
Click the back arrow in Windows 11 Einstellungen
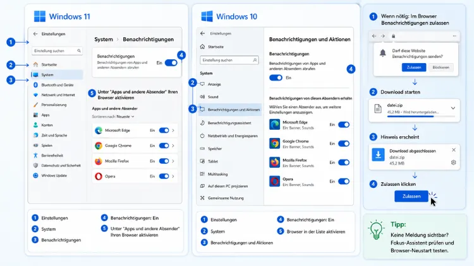tap(35, 34)
